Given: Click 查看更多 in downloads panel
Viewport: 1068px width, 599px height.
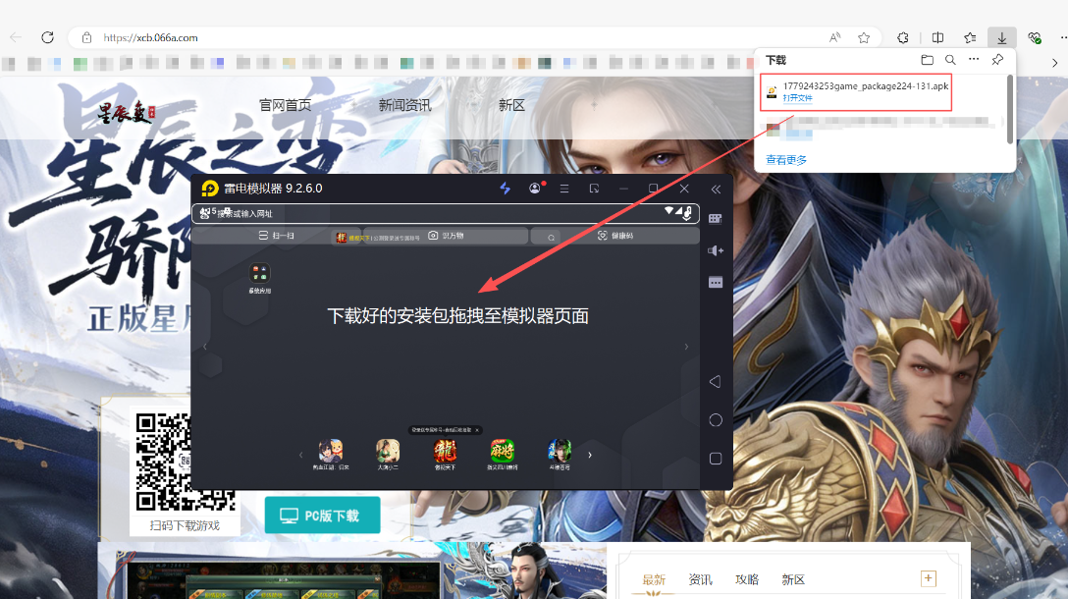Looking at the screenshot, I should tap(786, 160).
